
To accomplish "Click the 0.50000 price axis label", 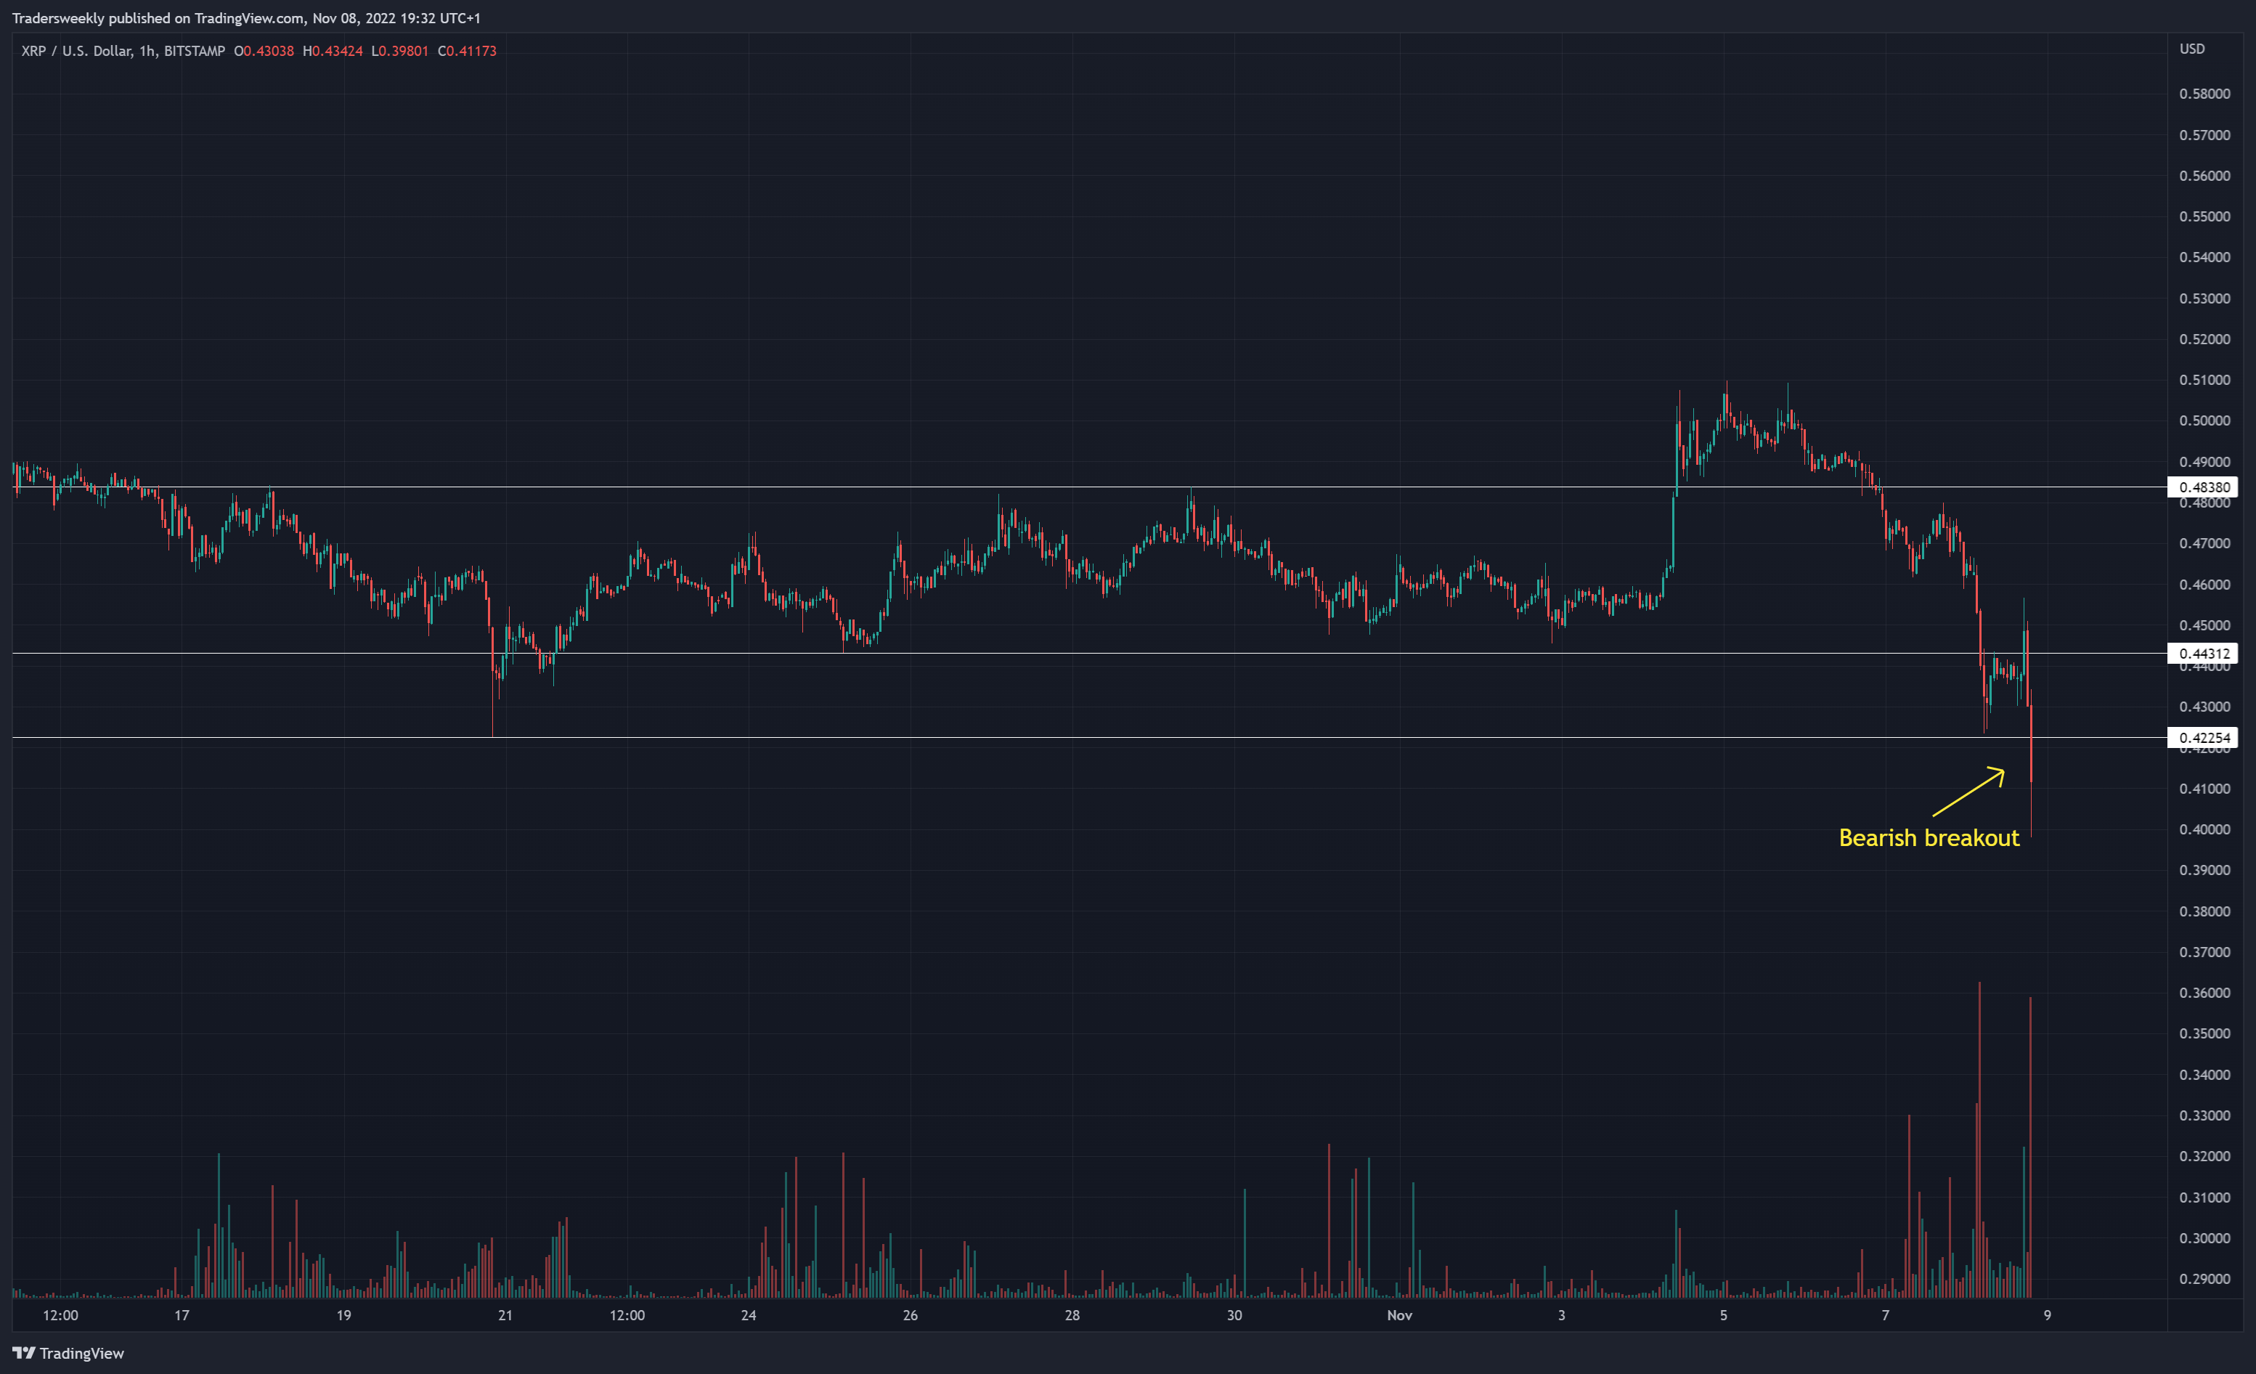I will (2204, 421).
